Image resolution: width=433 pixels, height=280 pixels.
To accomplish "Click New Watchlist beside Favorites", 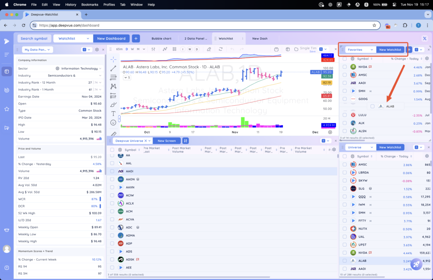I will pyautogui.click(x=390, y=50).
